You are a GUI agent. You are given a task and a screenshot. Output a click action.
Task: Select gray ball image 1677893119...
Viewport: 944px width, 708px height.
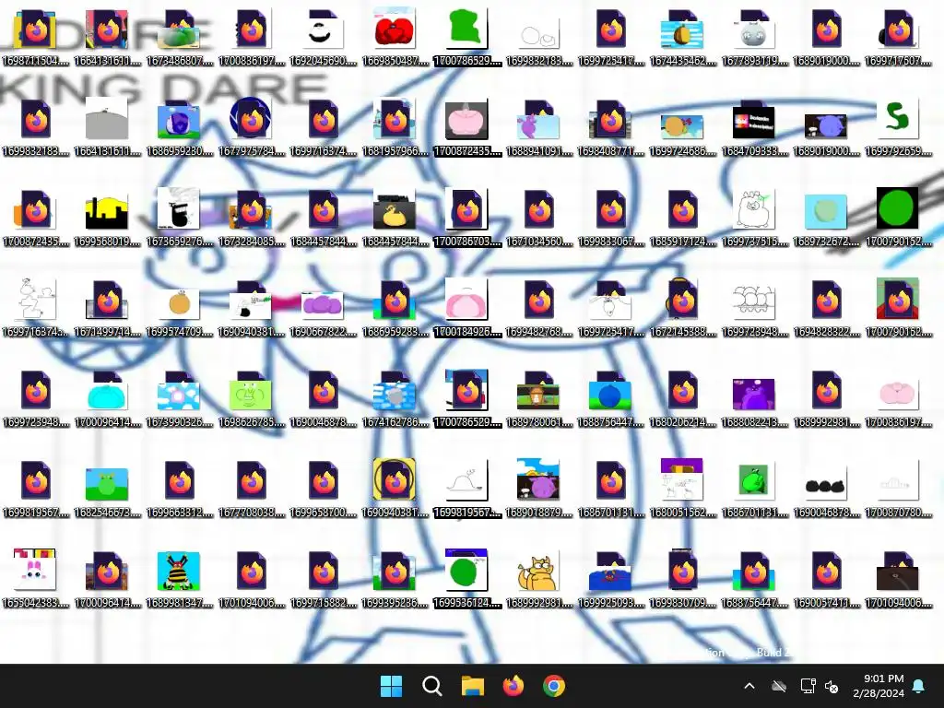754,37
